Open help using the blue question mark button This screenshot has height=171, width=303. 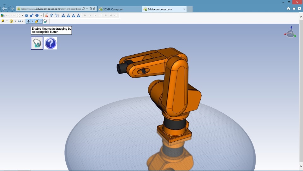[50, 43]
